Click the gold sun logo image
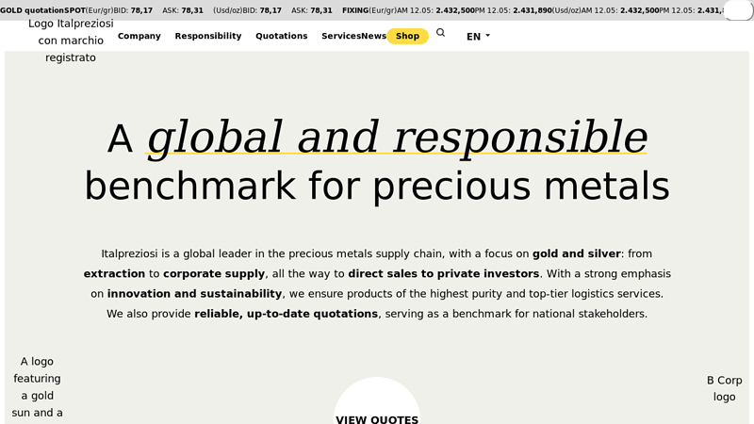 38,387
